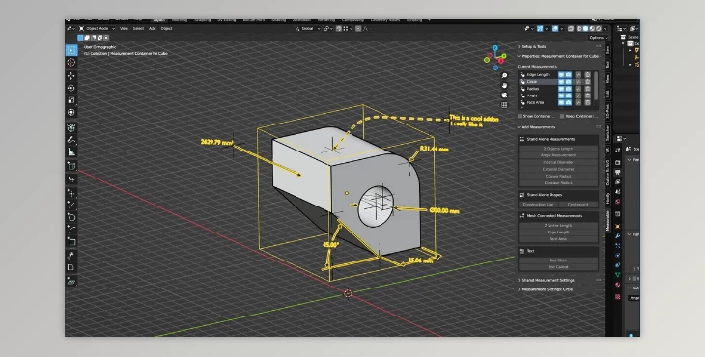Click the pan hand viewport navigation icon
Viewport: 705px width, 357px height.
(504, 85)
